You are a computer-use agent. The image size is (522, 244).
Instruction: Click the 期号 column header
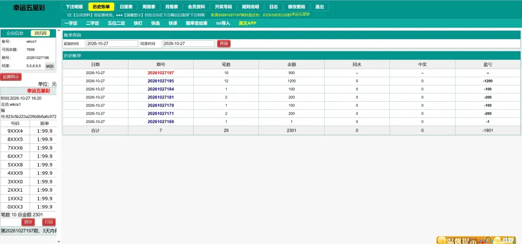point(161,65)
